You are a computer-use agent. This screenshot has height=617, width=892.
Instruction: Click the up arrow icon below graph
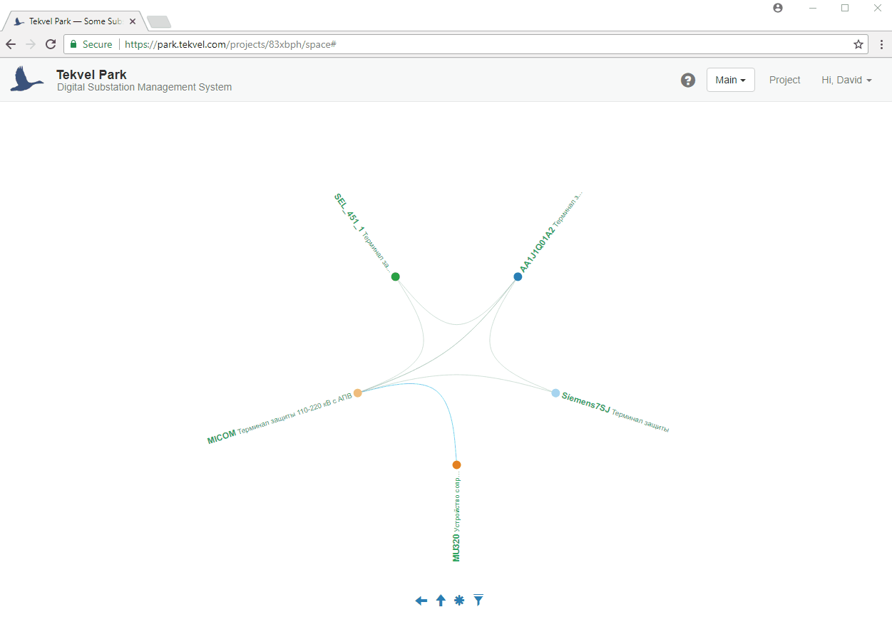click(x=441, y=601)
